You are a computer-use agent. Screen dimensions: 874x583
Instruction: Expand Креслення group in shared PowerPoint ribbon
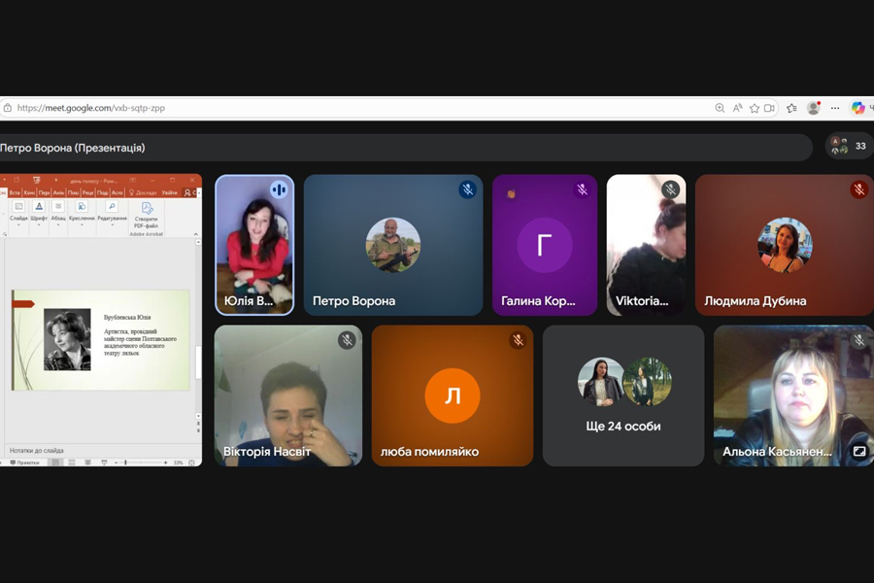coord(82,213)
